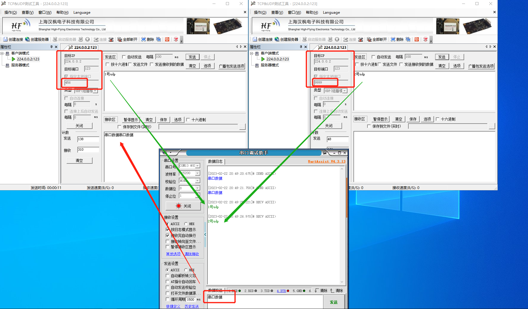
Task: Toggle 发送接收到的数据 checkbox in right window
Action: [x=401, y=64]
